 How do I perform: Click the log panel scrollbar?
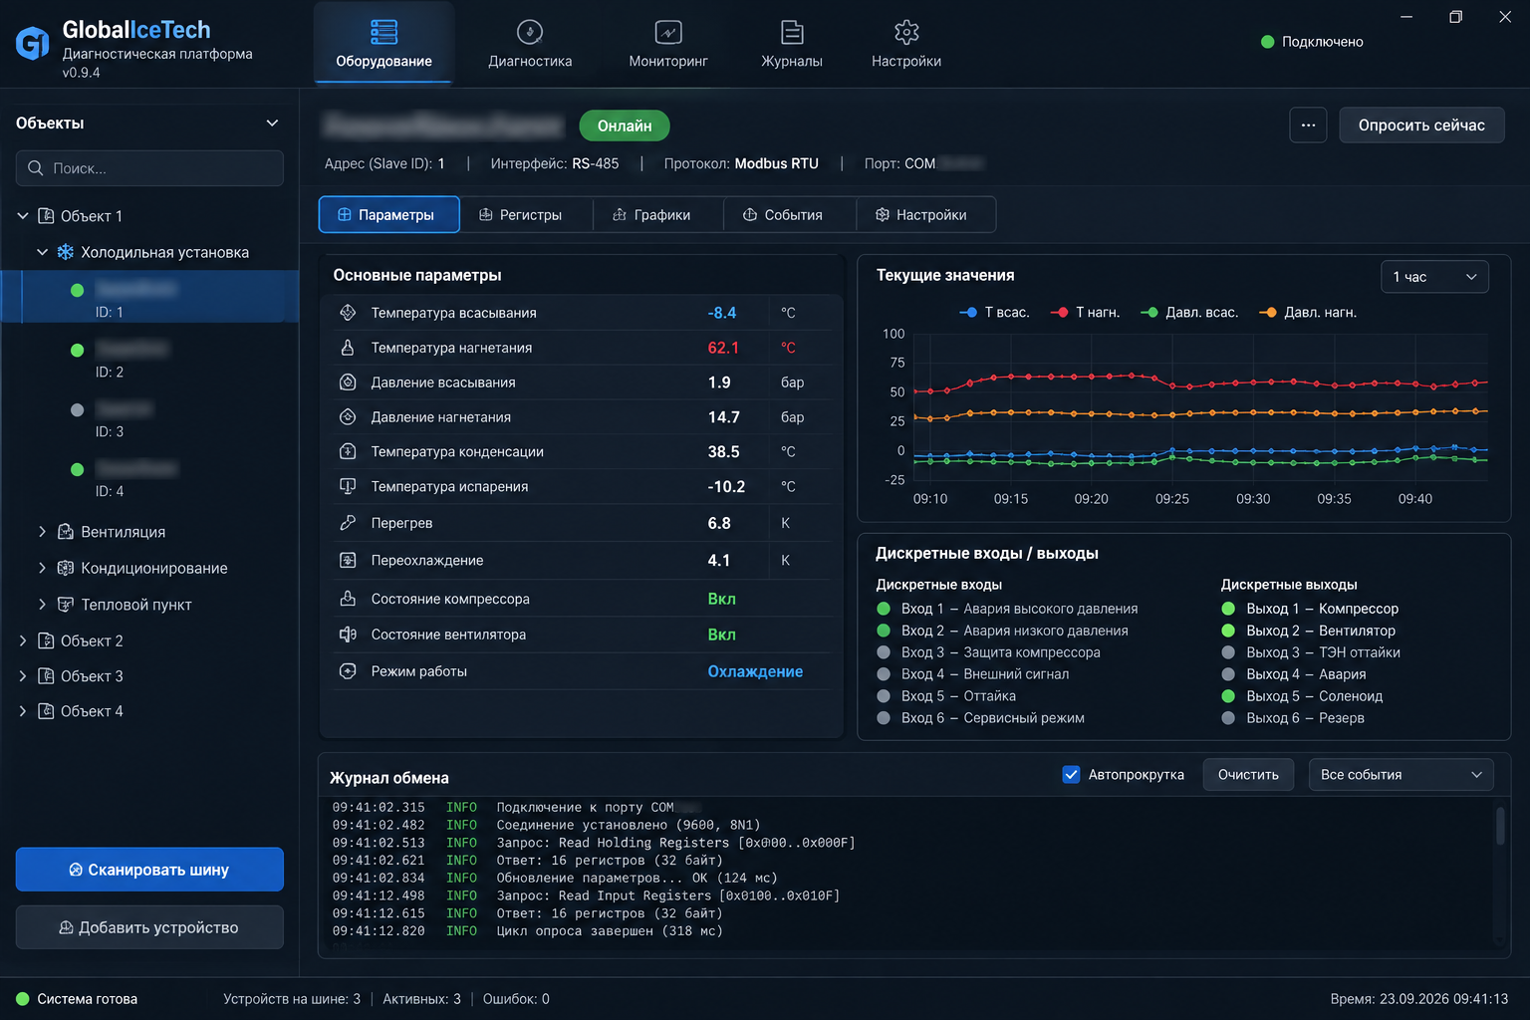[1500, 826]
